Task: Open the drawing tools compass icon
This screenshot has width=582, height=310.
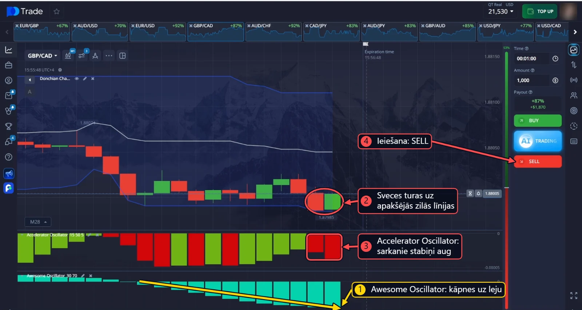Action: (95, 56)
